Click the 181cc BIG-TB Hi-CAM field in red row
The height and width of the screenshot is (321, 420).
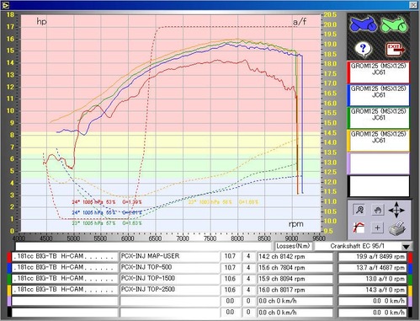click(x=65, y=257)
